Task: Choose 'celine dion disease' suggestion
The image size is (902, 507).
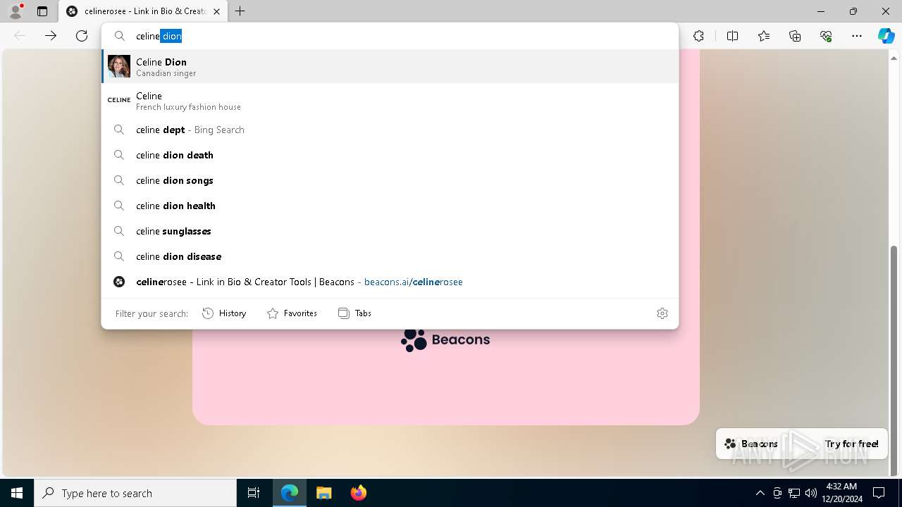Action: [x=390, y=256]
